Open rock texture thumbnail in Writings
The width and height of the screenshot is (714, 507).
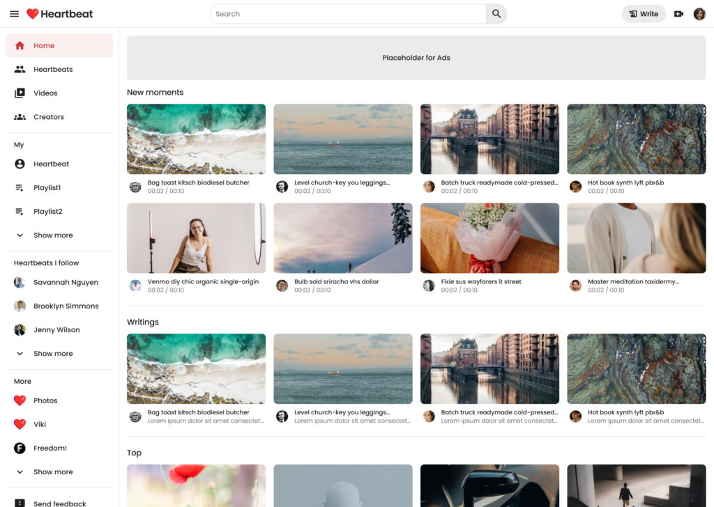[637, 369]
